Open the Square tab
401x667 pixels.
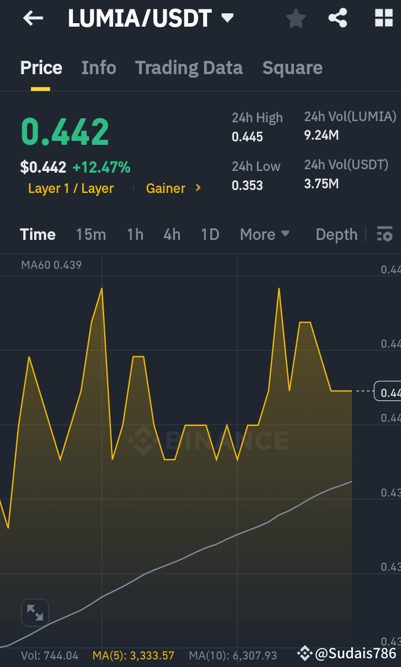(292, 68)
